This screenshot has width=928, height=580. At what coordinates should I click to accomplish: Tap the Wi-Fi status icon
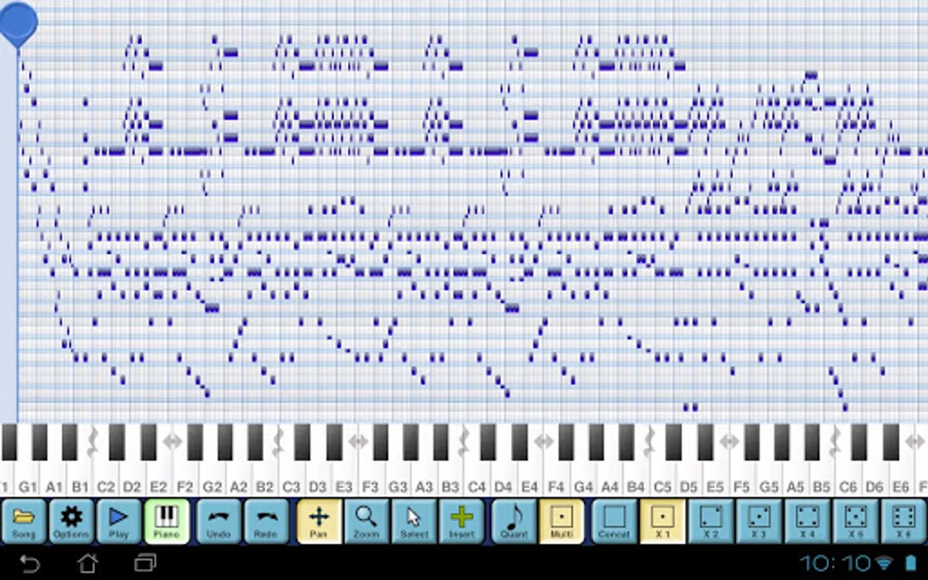coord(884,564)
